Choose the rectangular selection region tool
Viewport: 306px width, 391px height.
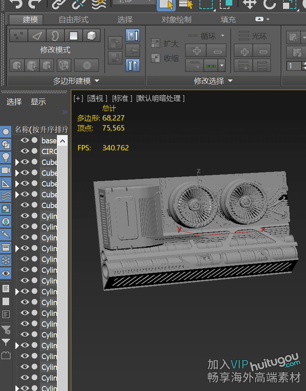click(x=206, y=4)
